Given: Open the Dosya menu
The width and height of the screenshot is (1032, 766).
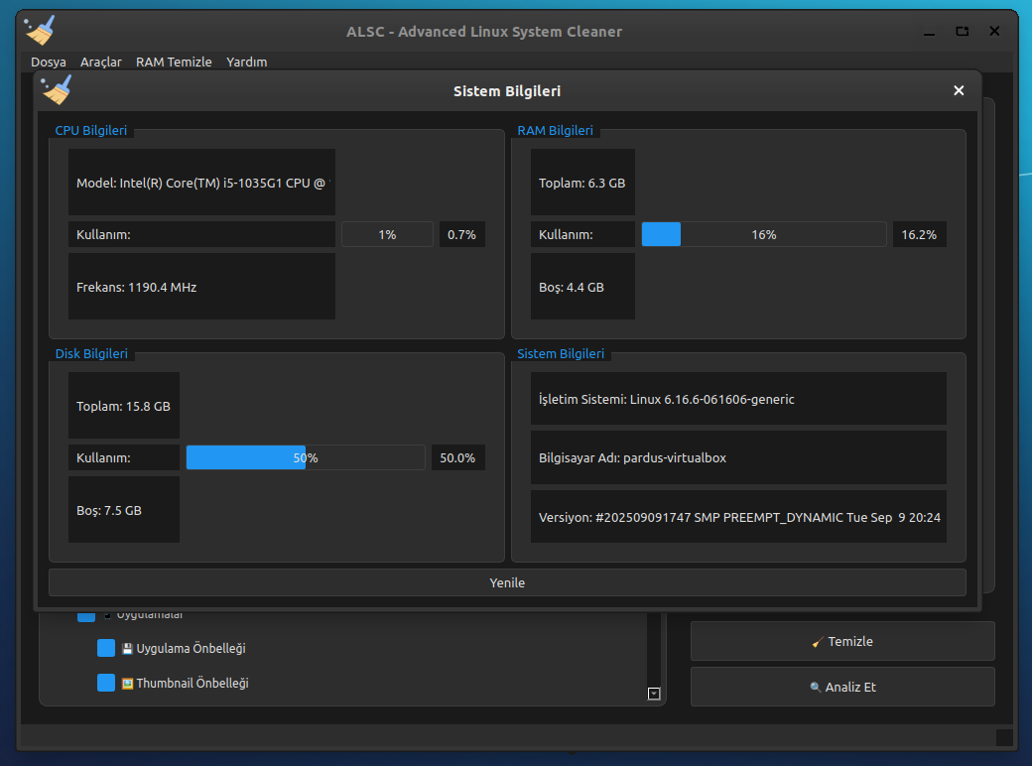Looking at the screenshot, I should [x=49, y=62].
